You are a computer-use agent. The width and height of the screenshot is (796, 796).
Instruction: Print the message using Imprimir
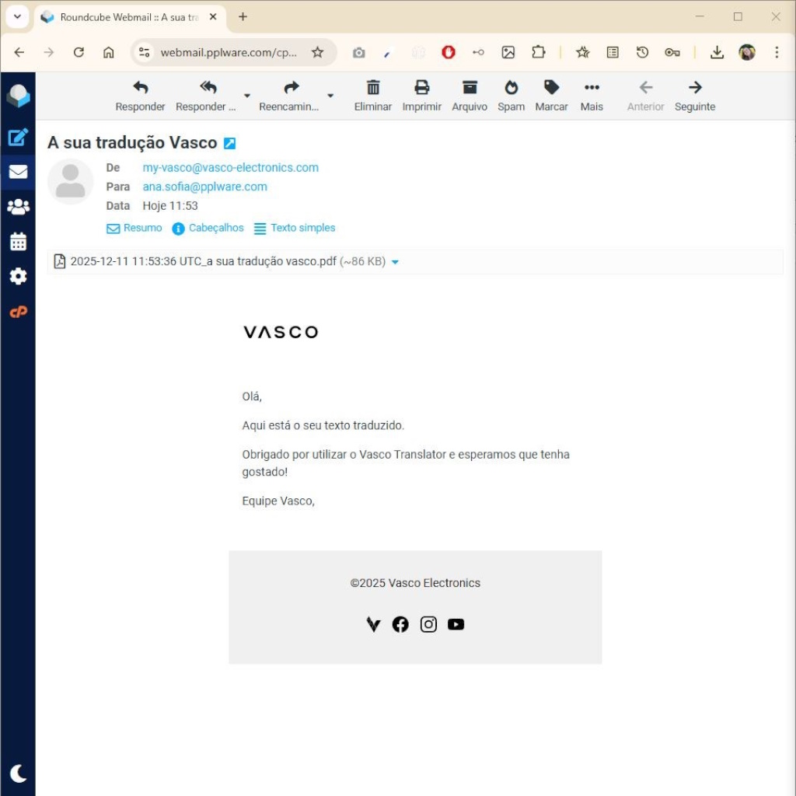coord(421,96)
